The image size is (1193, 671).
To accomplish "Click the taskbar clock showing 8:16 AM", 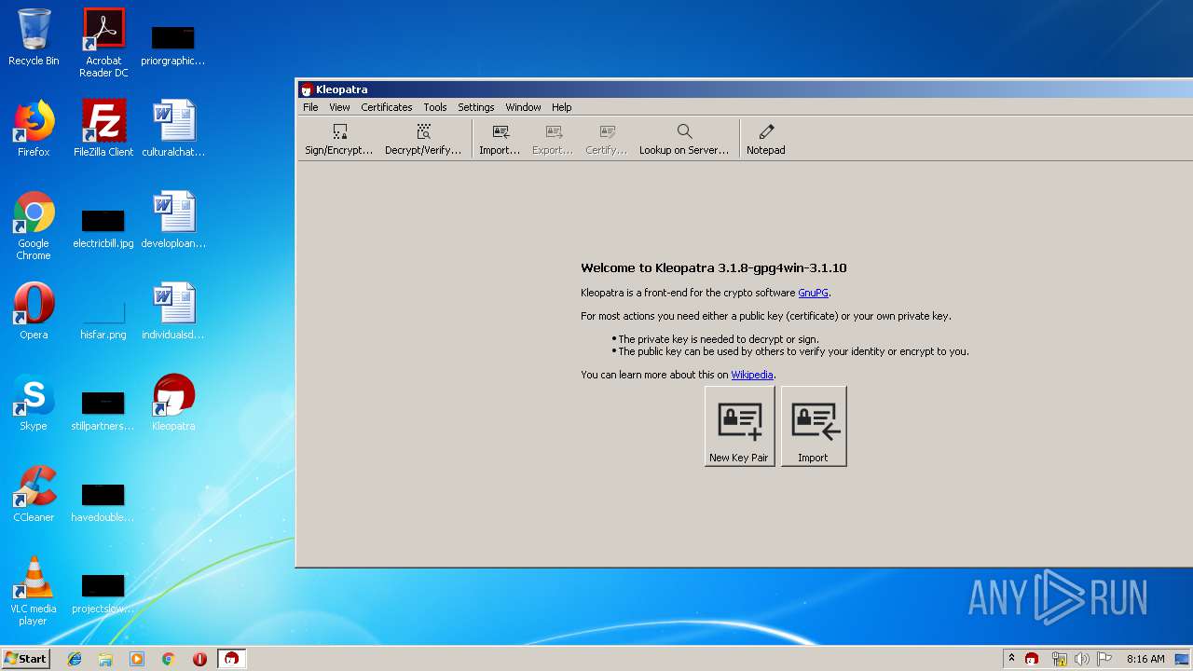I will point(1145,659).
